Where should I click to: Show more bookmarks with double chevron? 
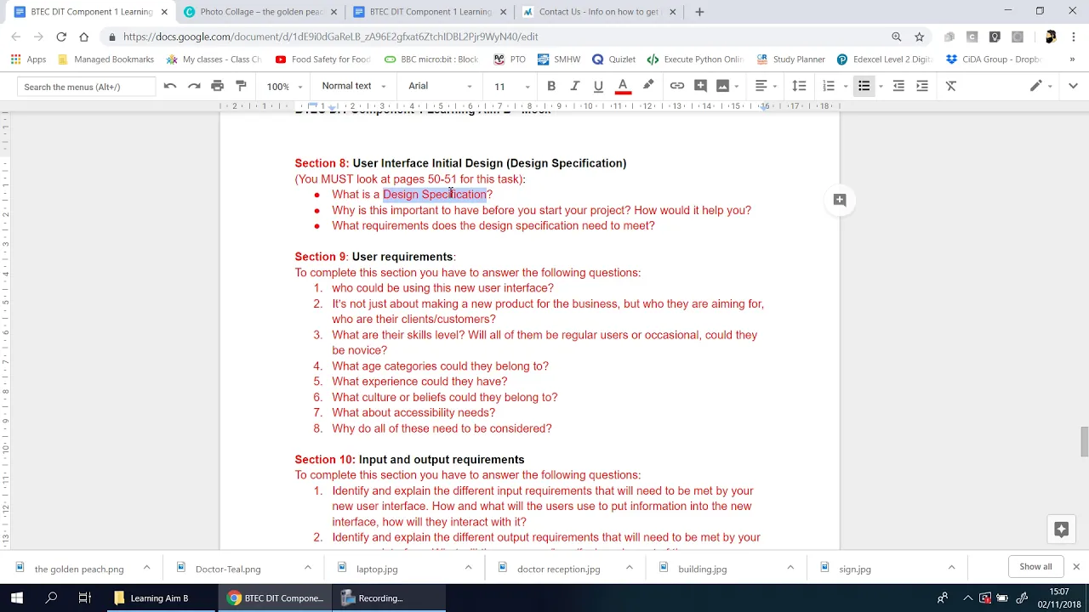click(x=1072, y=59)
